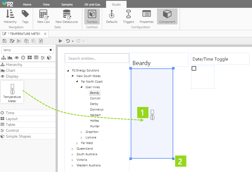Open the Properties panel
The height and width of the screenshot is (172, 252).
click(x=146, y=16)
